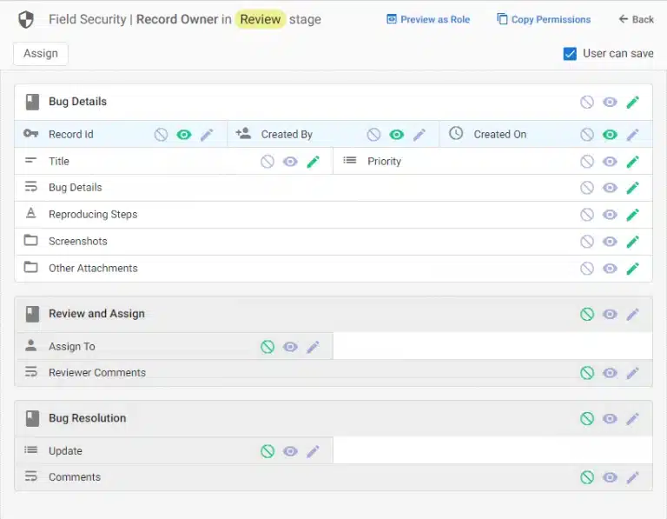Click hidden icon for Bug Resolution section
The width and height of the screenshot is (667, 519).
coord(587,418)
